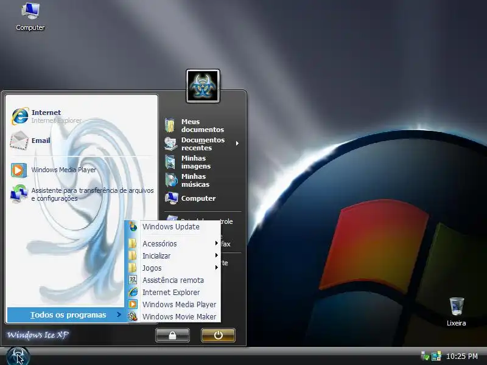Viewport: 487px width, 365px height.
Task: Open the Minhas imagens folder icon
Action: (171, 162)
